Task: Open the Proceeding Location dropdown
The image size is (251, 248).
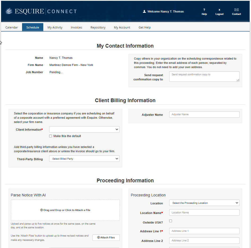Action: [x=204, y=203]
